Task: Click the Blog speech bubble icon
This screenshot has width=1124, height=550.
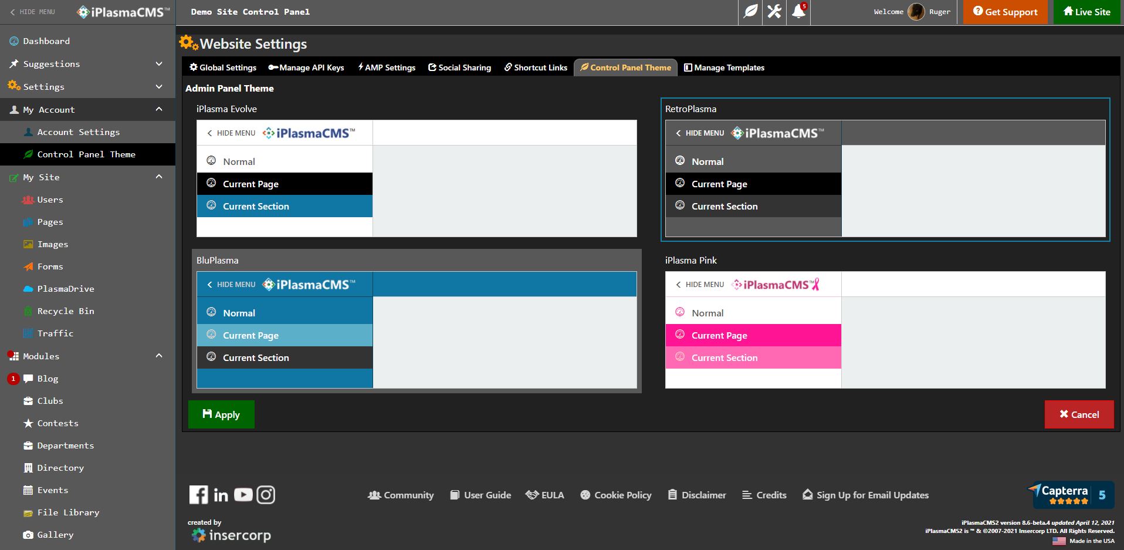Action: click(28, 379)
